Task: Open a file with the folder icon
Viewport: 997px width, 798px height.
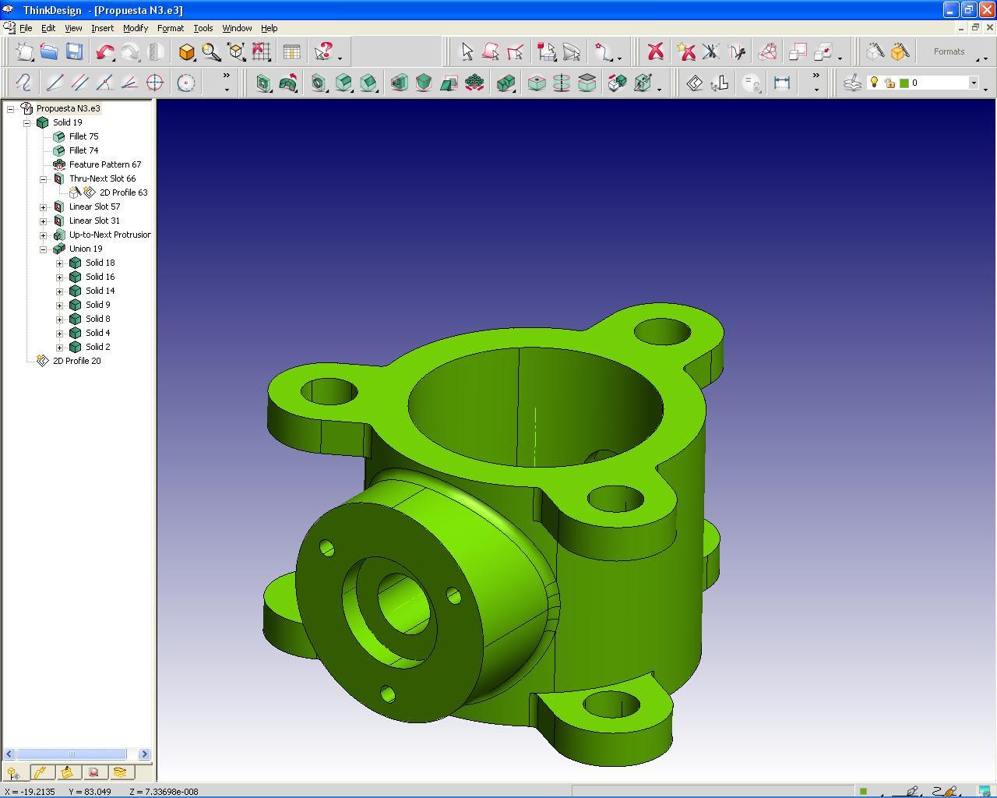Action: 49,52
